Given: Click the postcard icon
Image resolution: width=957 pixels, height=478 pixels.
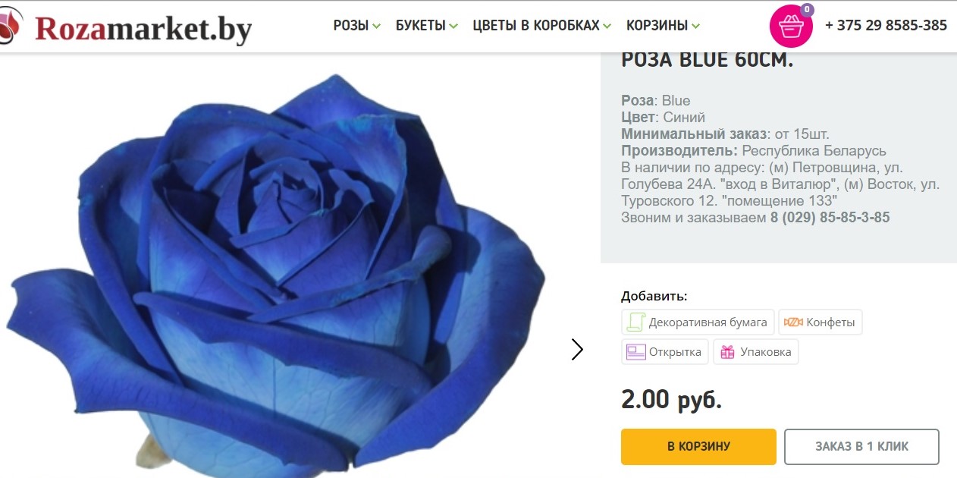Looking at the screenshot, I should click(x=635, y=352).
